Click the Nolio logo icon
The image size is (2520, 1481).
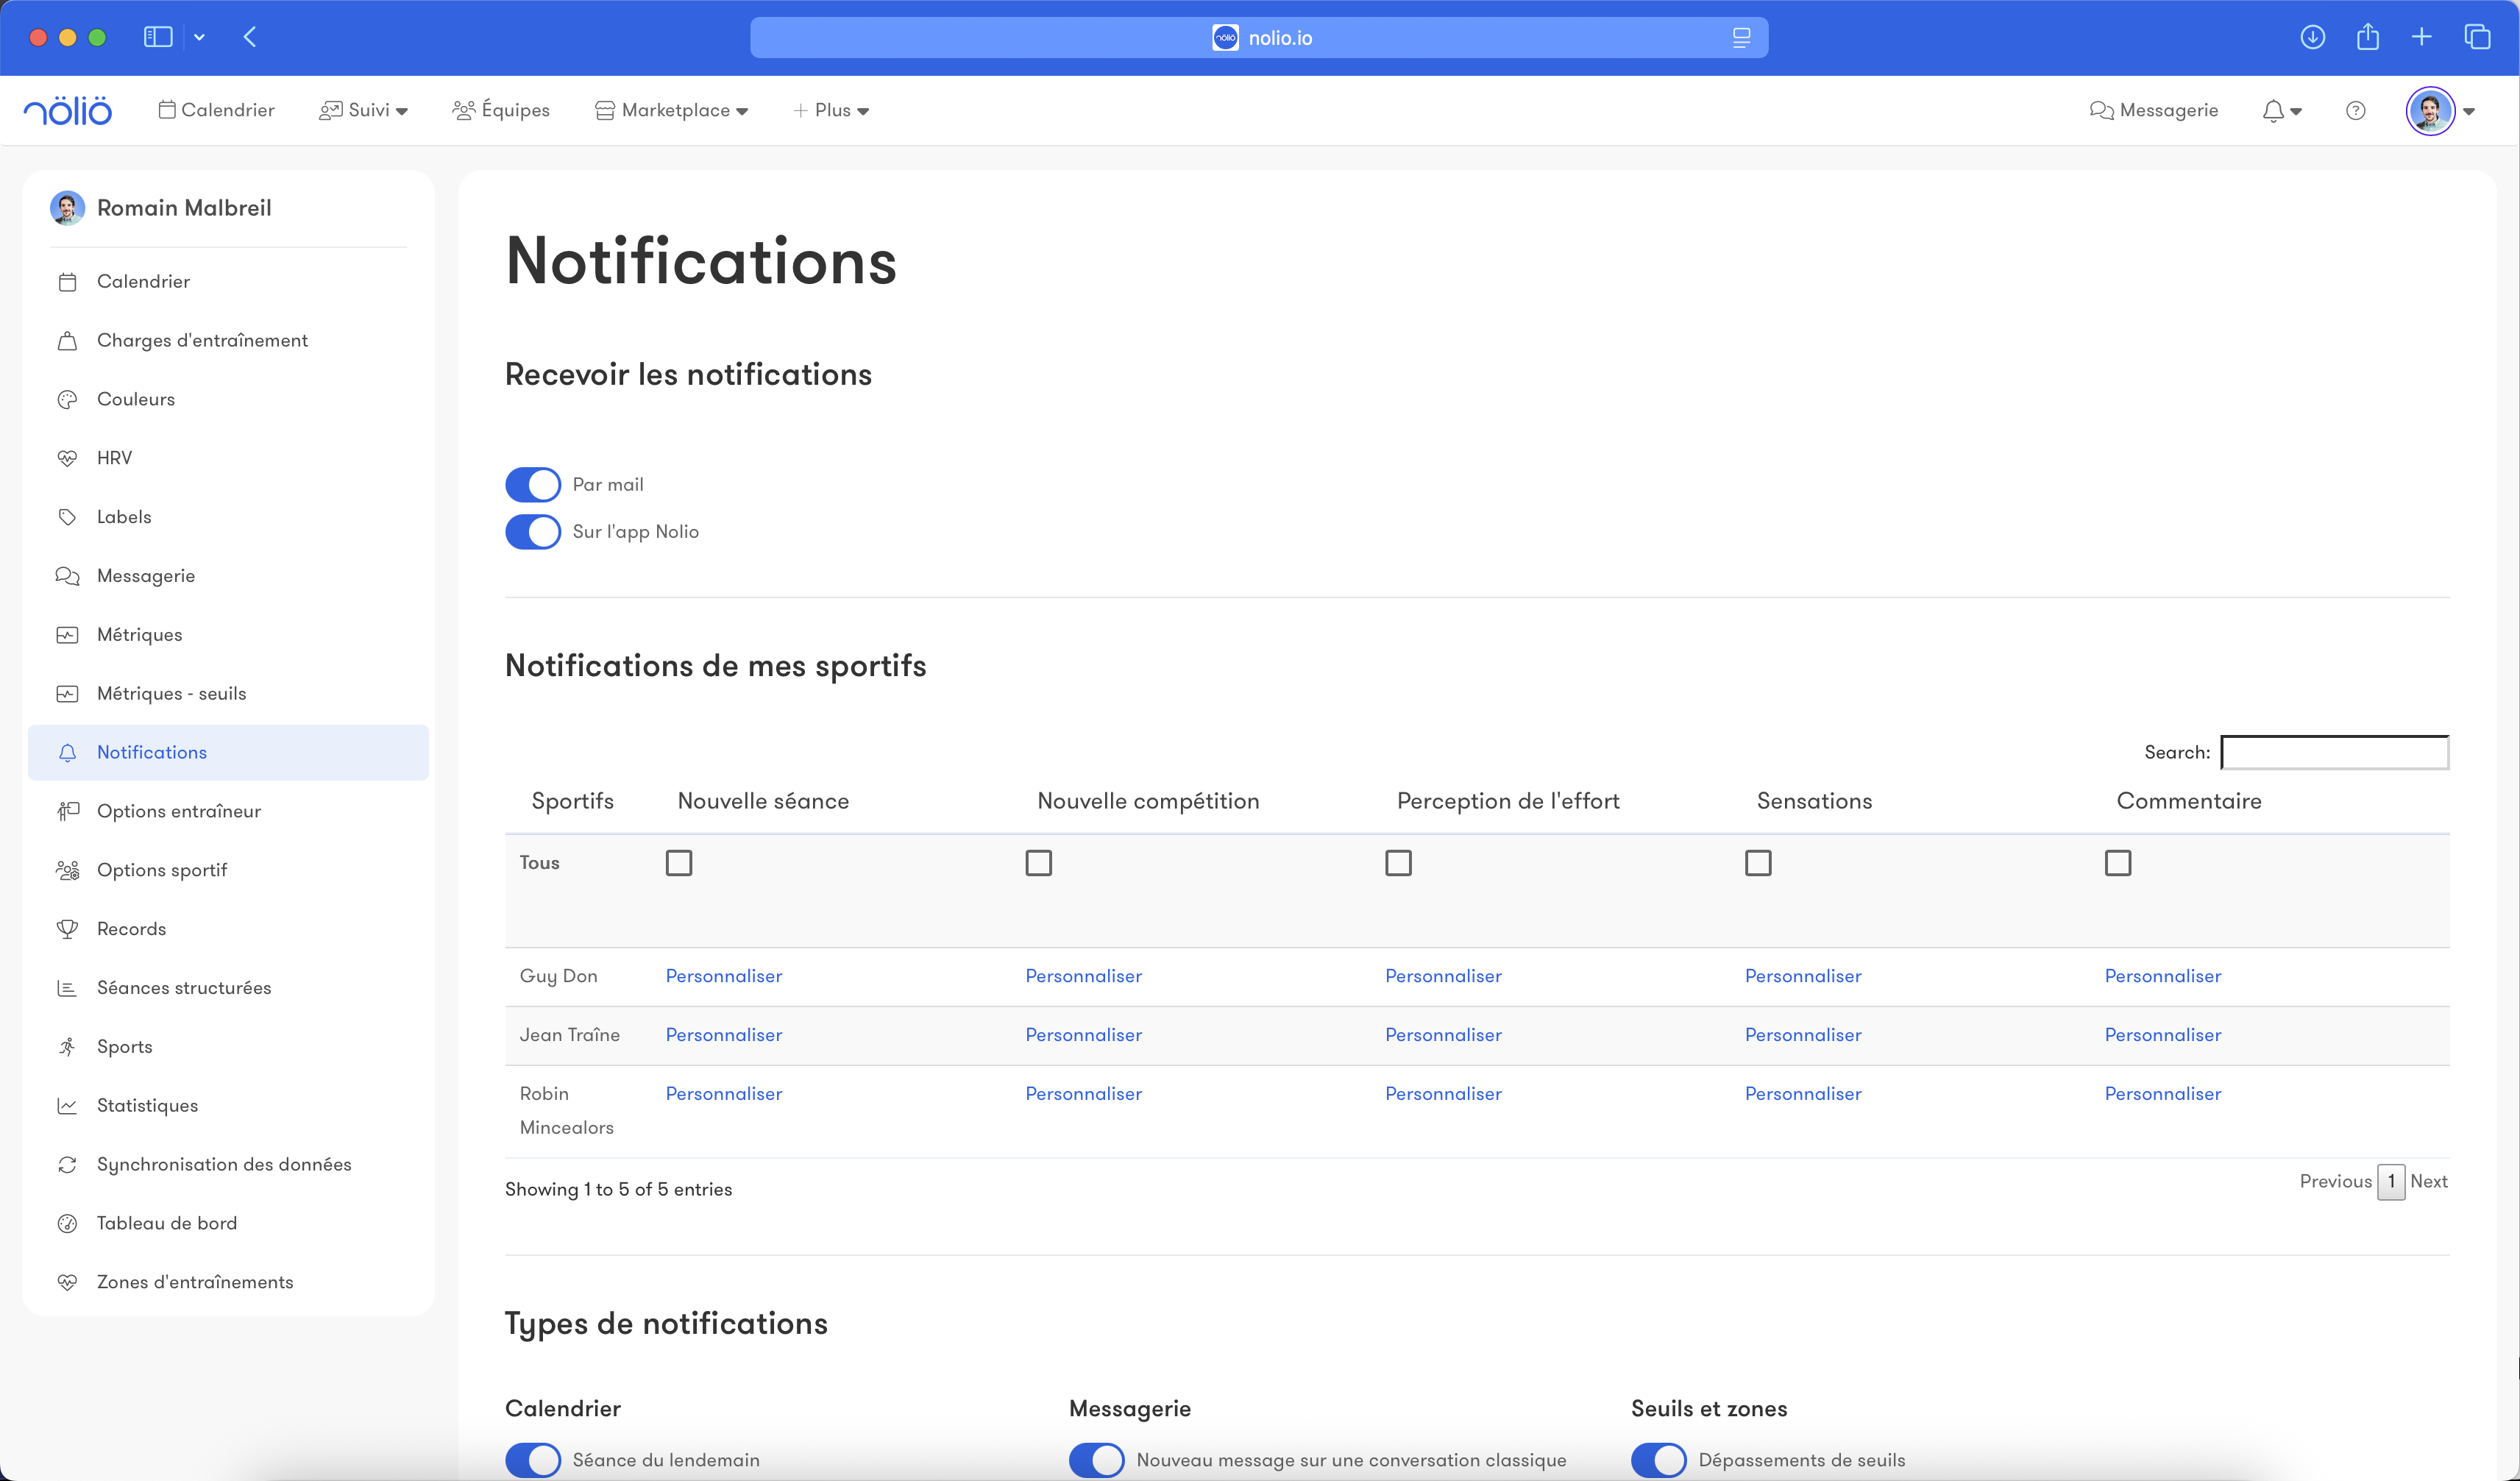point(68,110)
